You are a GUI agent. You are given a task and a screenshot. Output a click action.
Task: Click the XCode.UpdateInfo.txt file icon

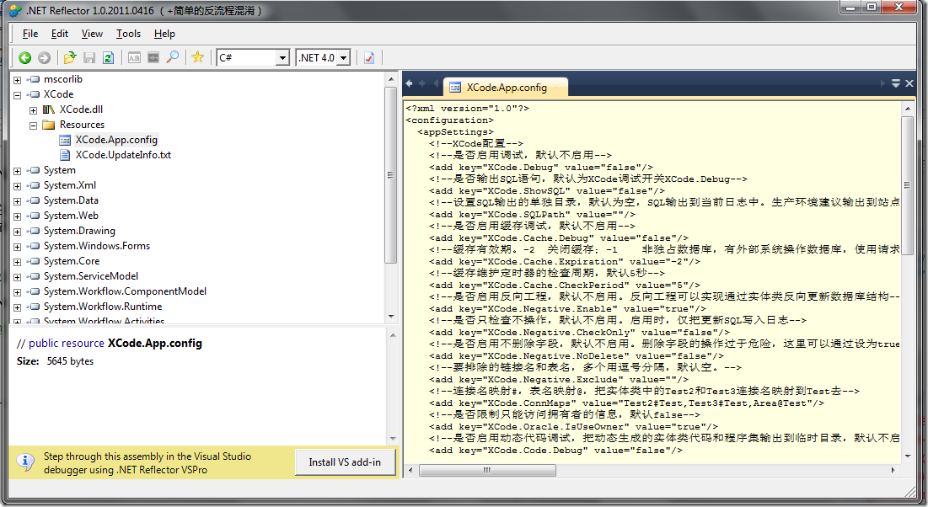coord(65,155)
